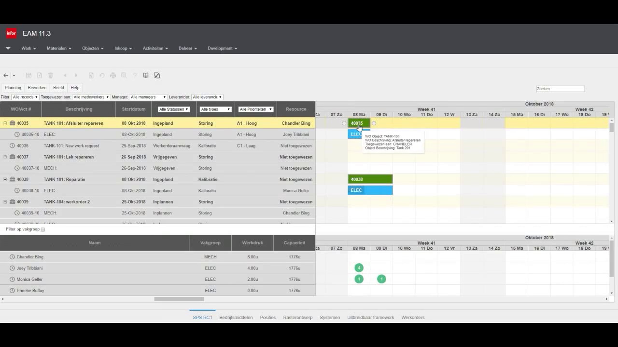Go to next record arrow icon
618x347 pixels.
(76, 75)
